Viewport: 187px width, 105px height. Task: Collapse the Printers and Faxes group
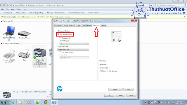pyautogui.click(x=1, y=43)
